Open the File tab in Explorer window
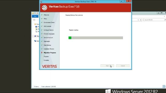Image resolution: width=166 pixels, height=93 pixels. click(x=35, y=16)
